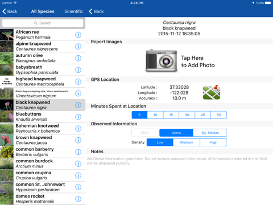Open the GPS map pin icon
Viewport: 273px width, 205px height.
tap(212, 92)
